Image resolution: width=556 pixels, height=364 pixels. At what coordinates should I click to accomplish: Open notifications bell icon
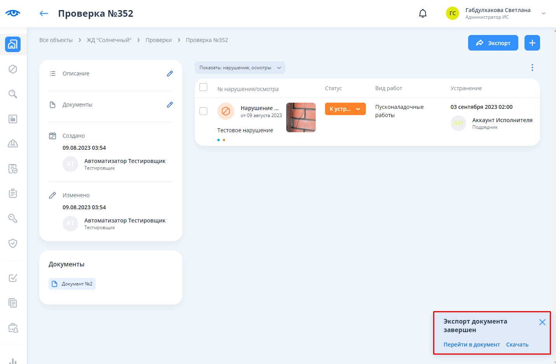coord(423,14)
